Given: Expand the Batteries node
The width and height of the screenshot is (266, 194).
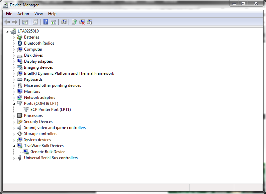Looking at the screenshot, I should tap(14, 38).
